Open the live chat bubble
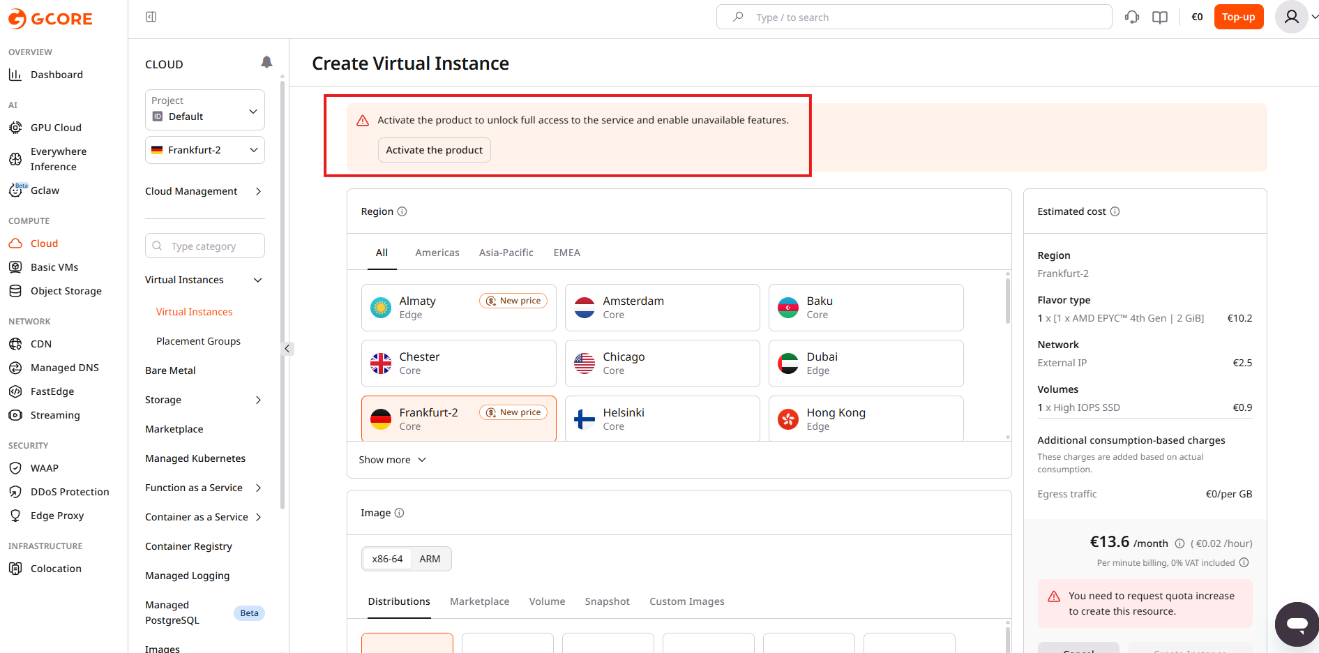The height and width of the screenshot is (653, 1319). pos(1297,624)
